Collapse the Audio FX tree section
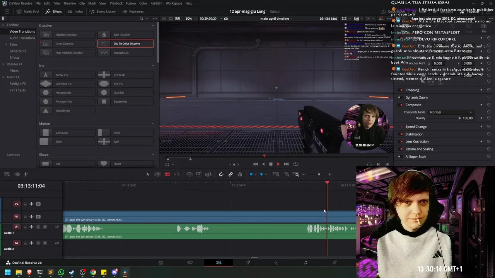This screenshot has height=278, width=495. coord(3,77)
